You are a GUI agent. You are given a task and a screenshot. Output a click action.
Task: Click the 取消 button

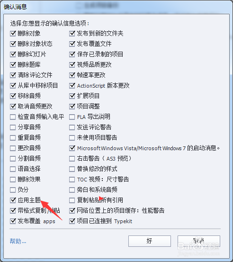(x=199, y=241)
